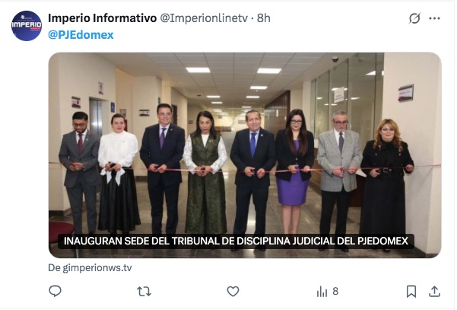Image resolution: width=457 pixels, height=310 pixels.
Task: Click the view count number 8
Action: point(335,291)
